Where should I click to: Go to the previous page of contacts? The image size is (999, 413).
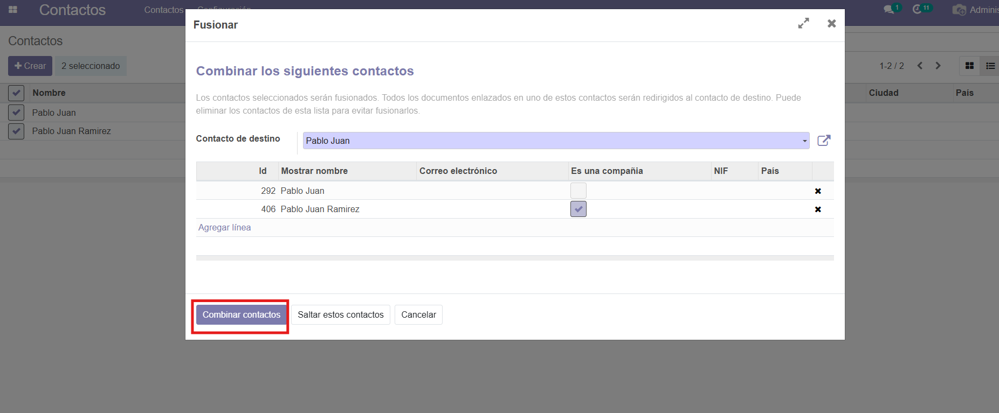(x=920, y=66)
